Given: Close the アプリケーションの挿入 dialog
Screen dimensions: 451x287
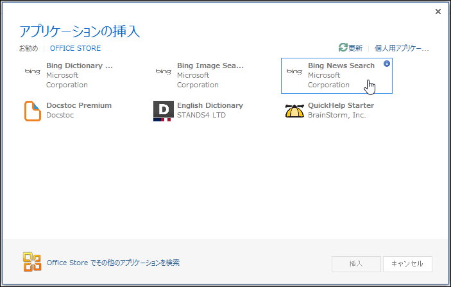Looking at the screenshot, I should [438, 12].
